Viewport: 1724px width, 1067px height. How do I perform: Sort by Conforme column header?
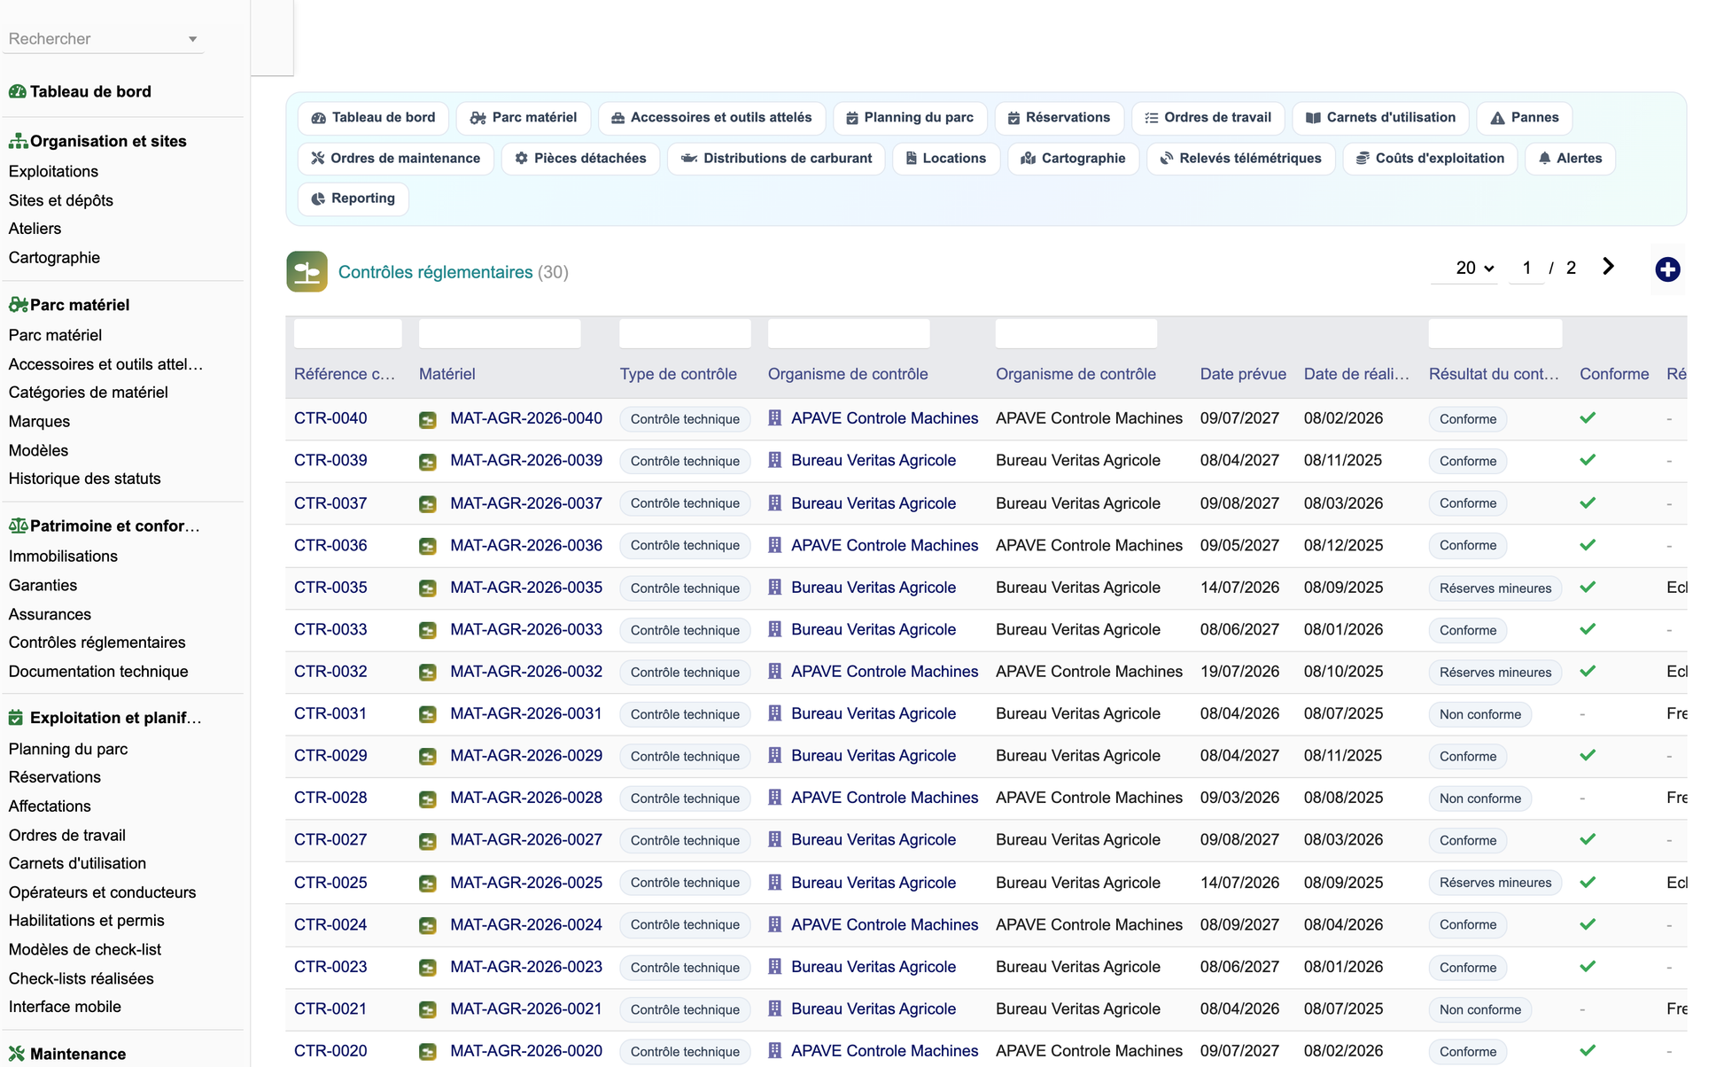pyautogui.click(x=1614, y=374)
